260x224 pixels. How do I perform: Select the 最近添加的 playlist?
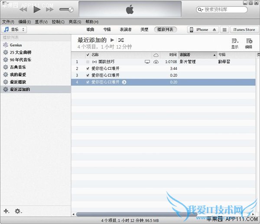(x=36, y=89)
